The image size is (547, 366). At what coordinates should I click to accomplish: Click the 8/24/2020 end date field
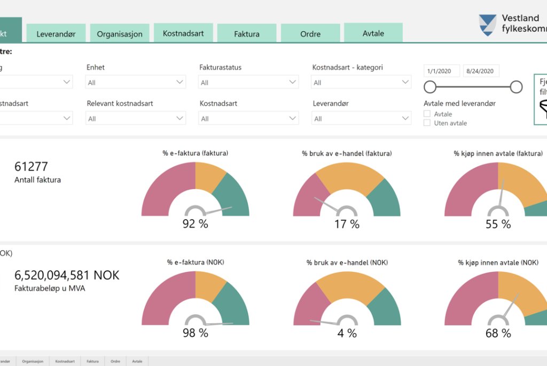481,71
